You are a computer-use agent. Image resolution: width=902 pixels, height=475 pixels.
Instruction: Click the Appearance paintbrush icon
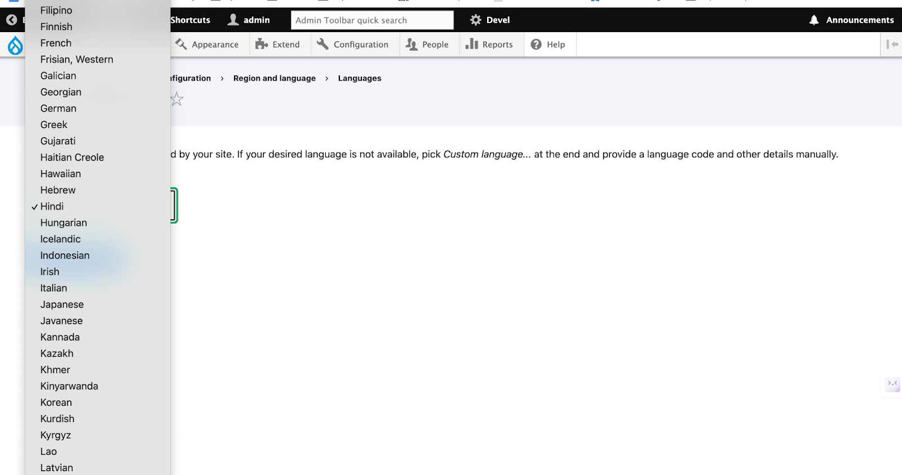(x=181, y=44)
